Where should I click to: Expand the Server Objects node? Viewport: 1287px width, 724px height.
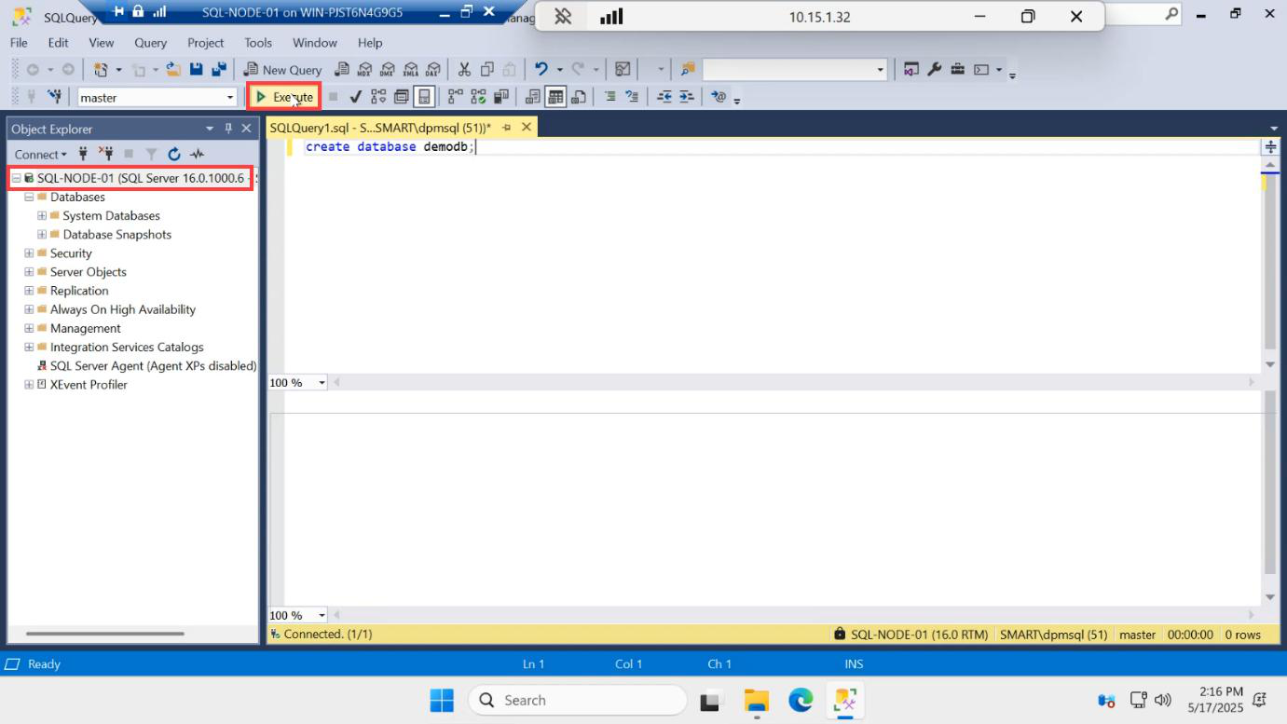pos(29,272)
